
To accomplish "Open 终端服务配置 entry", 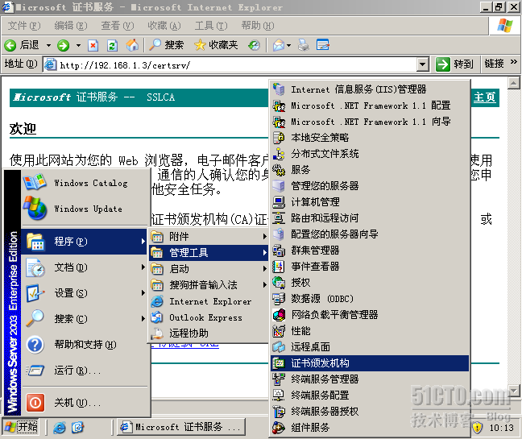I will coord(370,395).
